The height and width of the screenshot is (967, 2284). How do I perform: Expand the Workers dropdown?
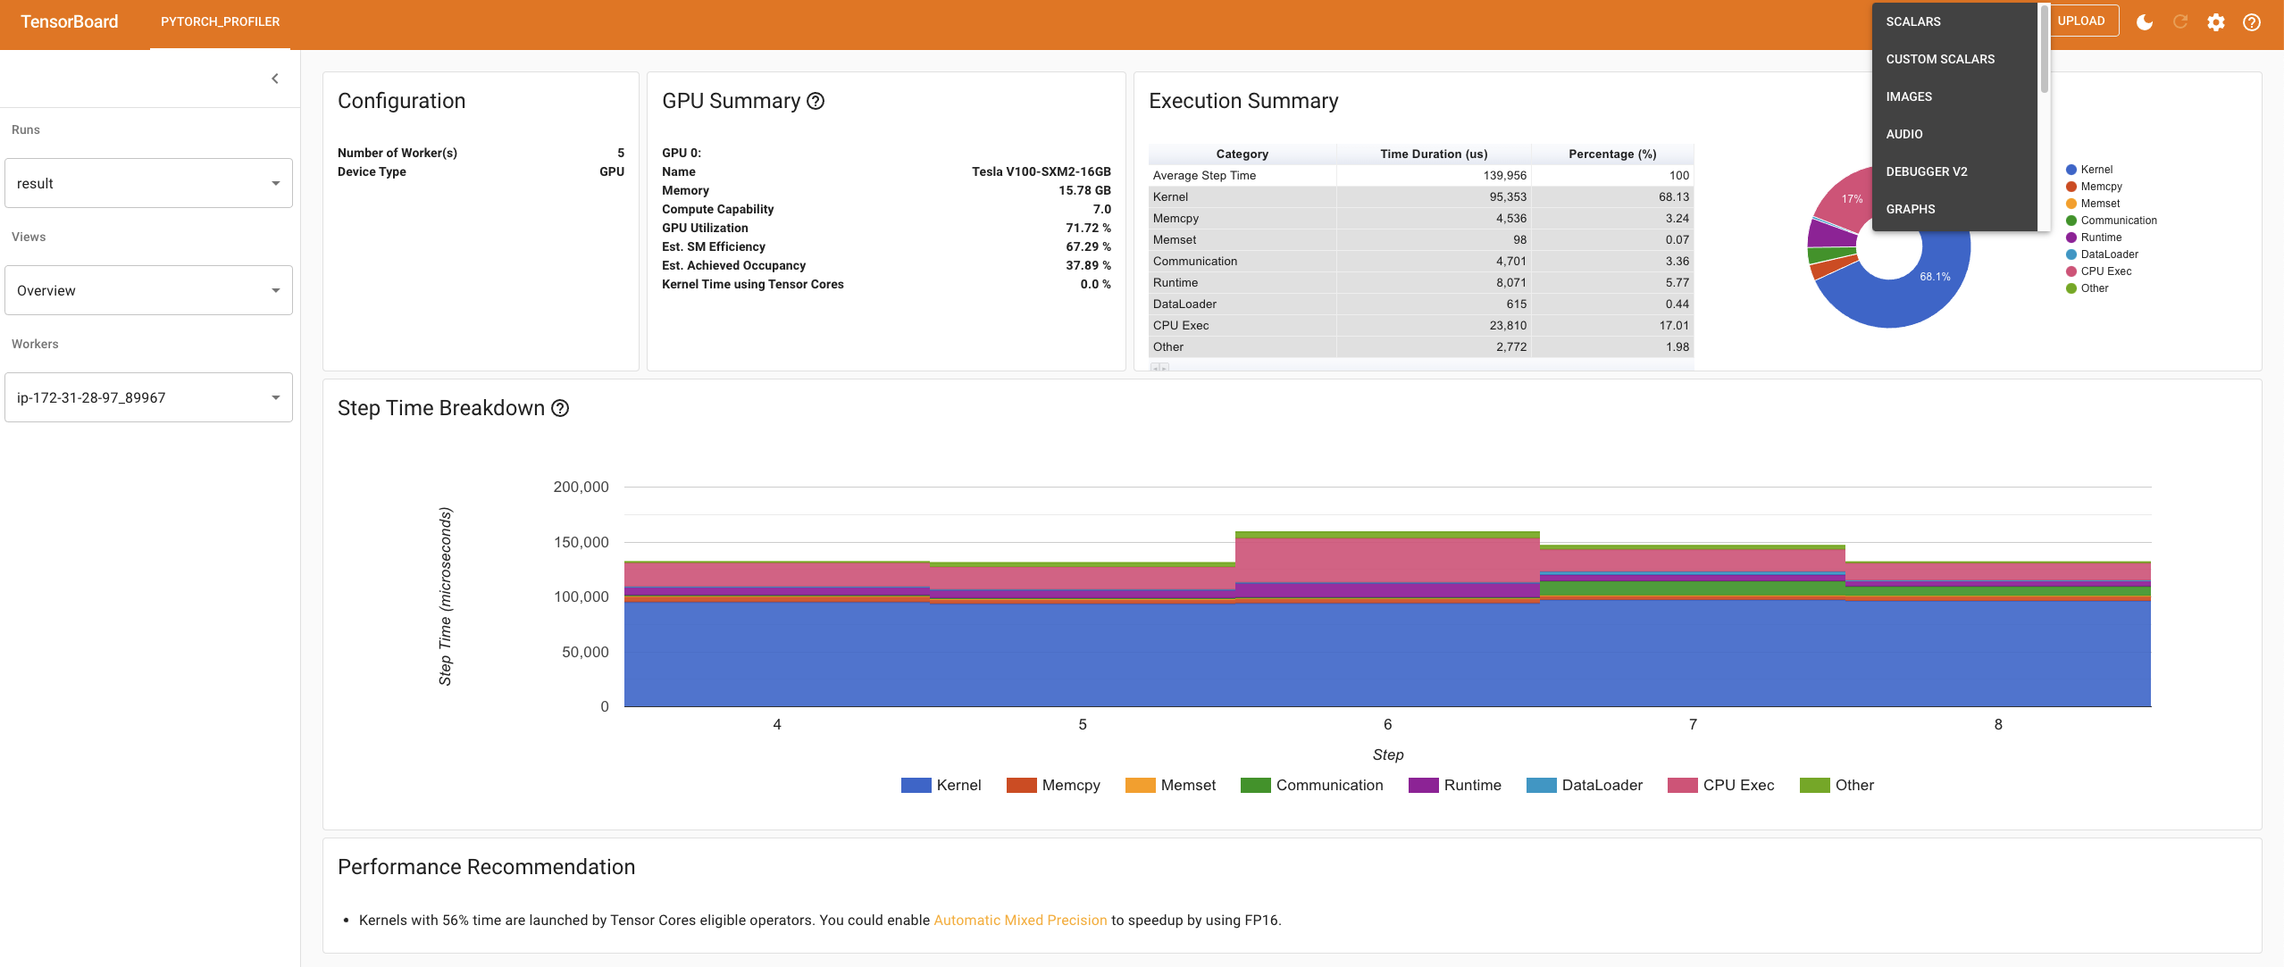click(x=148, y=396)
